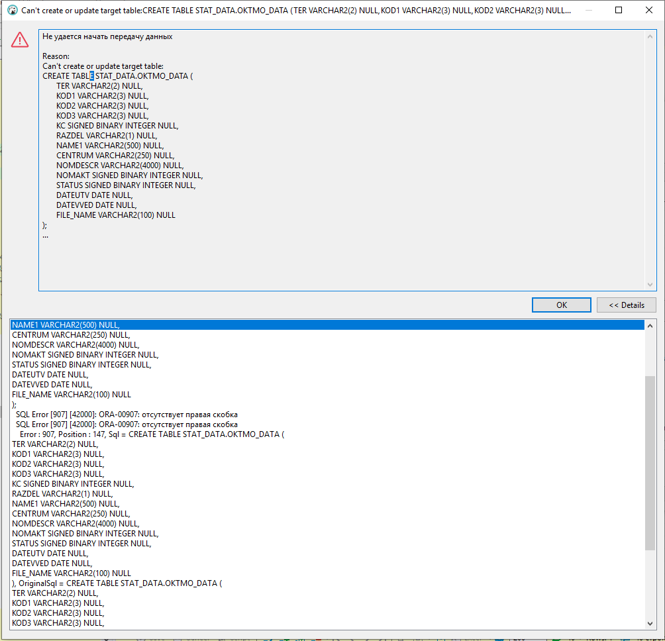This screenshot has width=665, height=641.
Task: Click 'DATEVVED DATE NULL,' in upper message box
Action: pyautogui.click(x=97, y=205)
